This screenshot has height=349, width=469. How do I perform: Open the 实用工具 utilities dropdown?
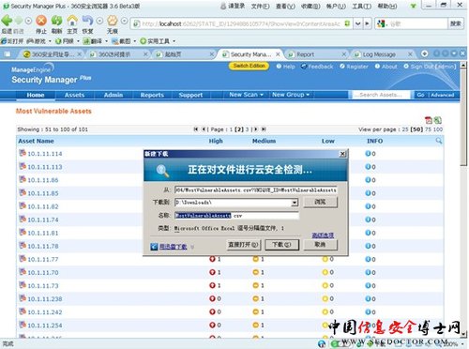174,41
